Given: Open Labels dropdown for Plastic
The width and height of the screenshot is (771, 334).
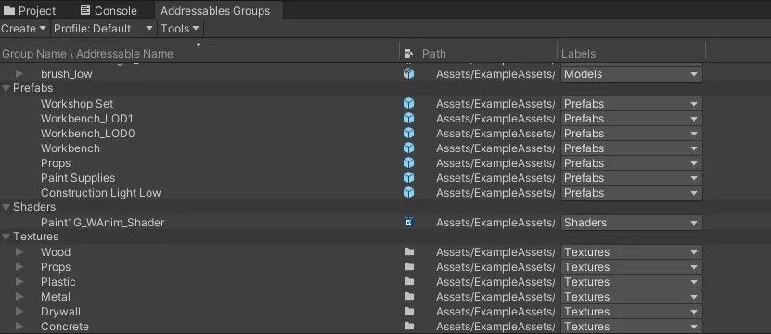Looking at the screenshot, I should coord(631,282).
